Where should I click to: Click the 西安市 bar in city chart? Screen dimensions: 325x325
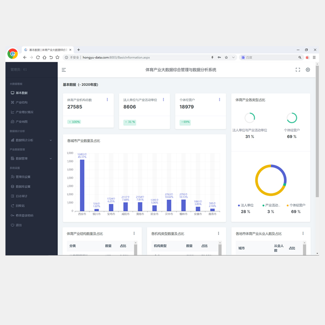coord(82,186)
